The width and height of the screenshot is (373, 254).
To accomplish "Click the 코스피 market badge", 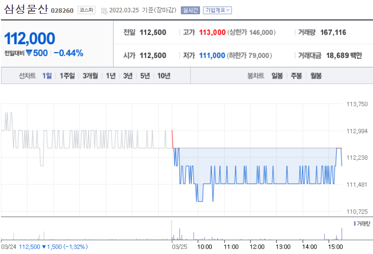I will 86,10.
